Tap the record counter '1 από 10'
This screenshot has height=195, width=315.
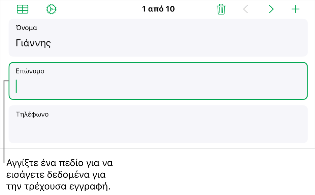[x=158, y=9]
